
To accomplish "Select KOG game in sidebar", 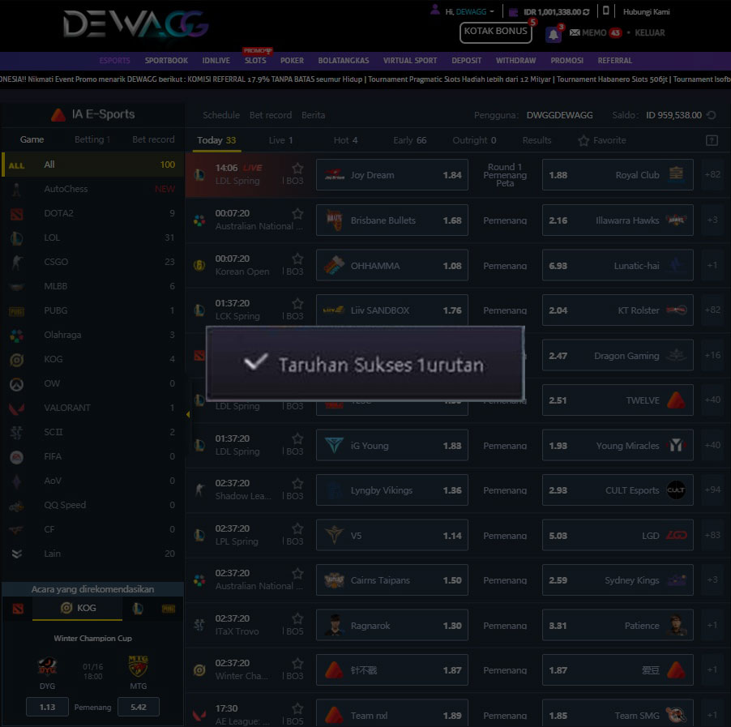I will click(92, 359).
